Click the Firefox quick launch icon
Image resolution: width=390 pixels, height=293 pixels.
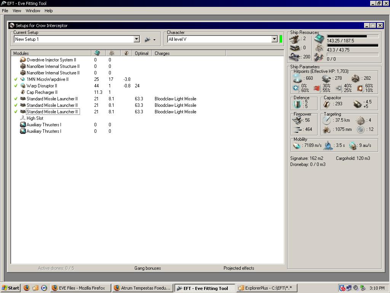coord(27,288)
